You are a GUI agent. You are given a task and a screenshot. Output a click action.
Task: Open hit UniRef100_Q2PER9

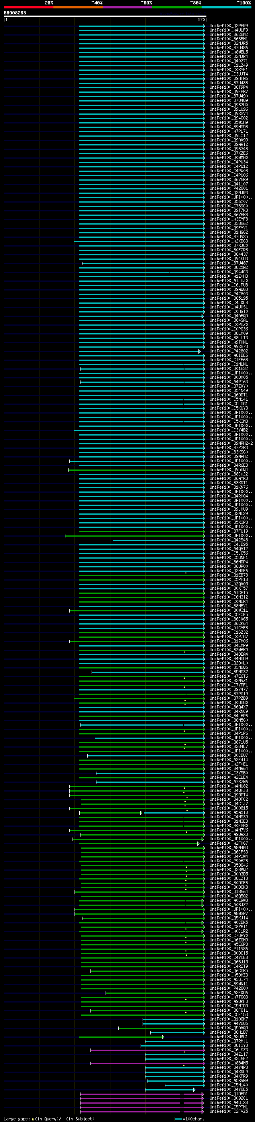[229, 26]
